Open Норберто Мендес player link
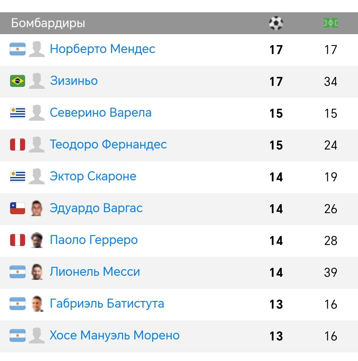 (x=102, y=49)
